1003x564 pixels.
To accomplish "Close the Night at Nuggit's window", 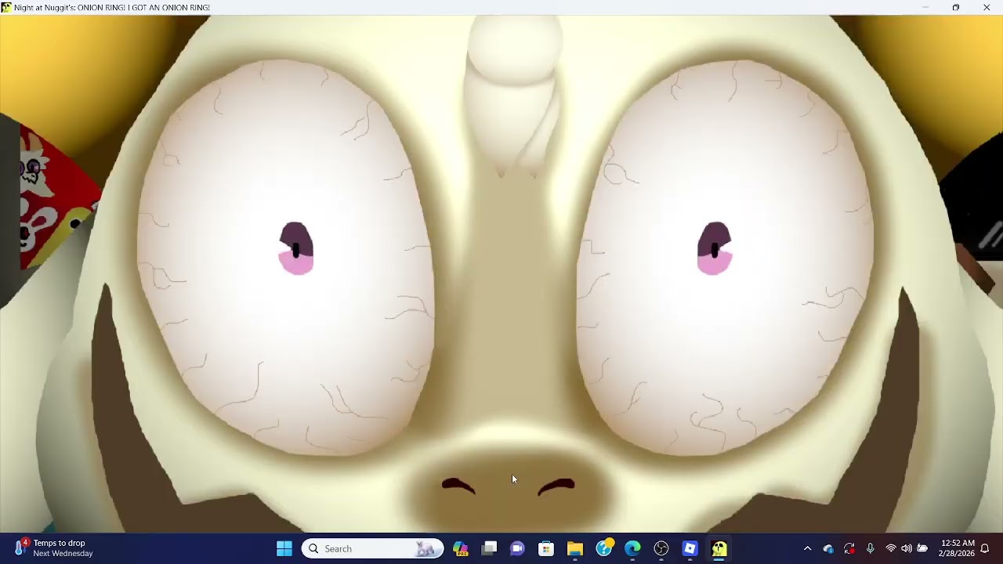I will pos(987,7).
